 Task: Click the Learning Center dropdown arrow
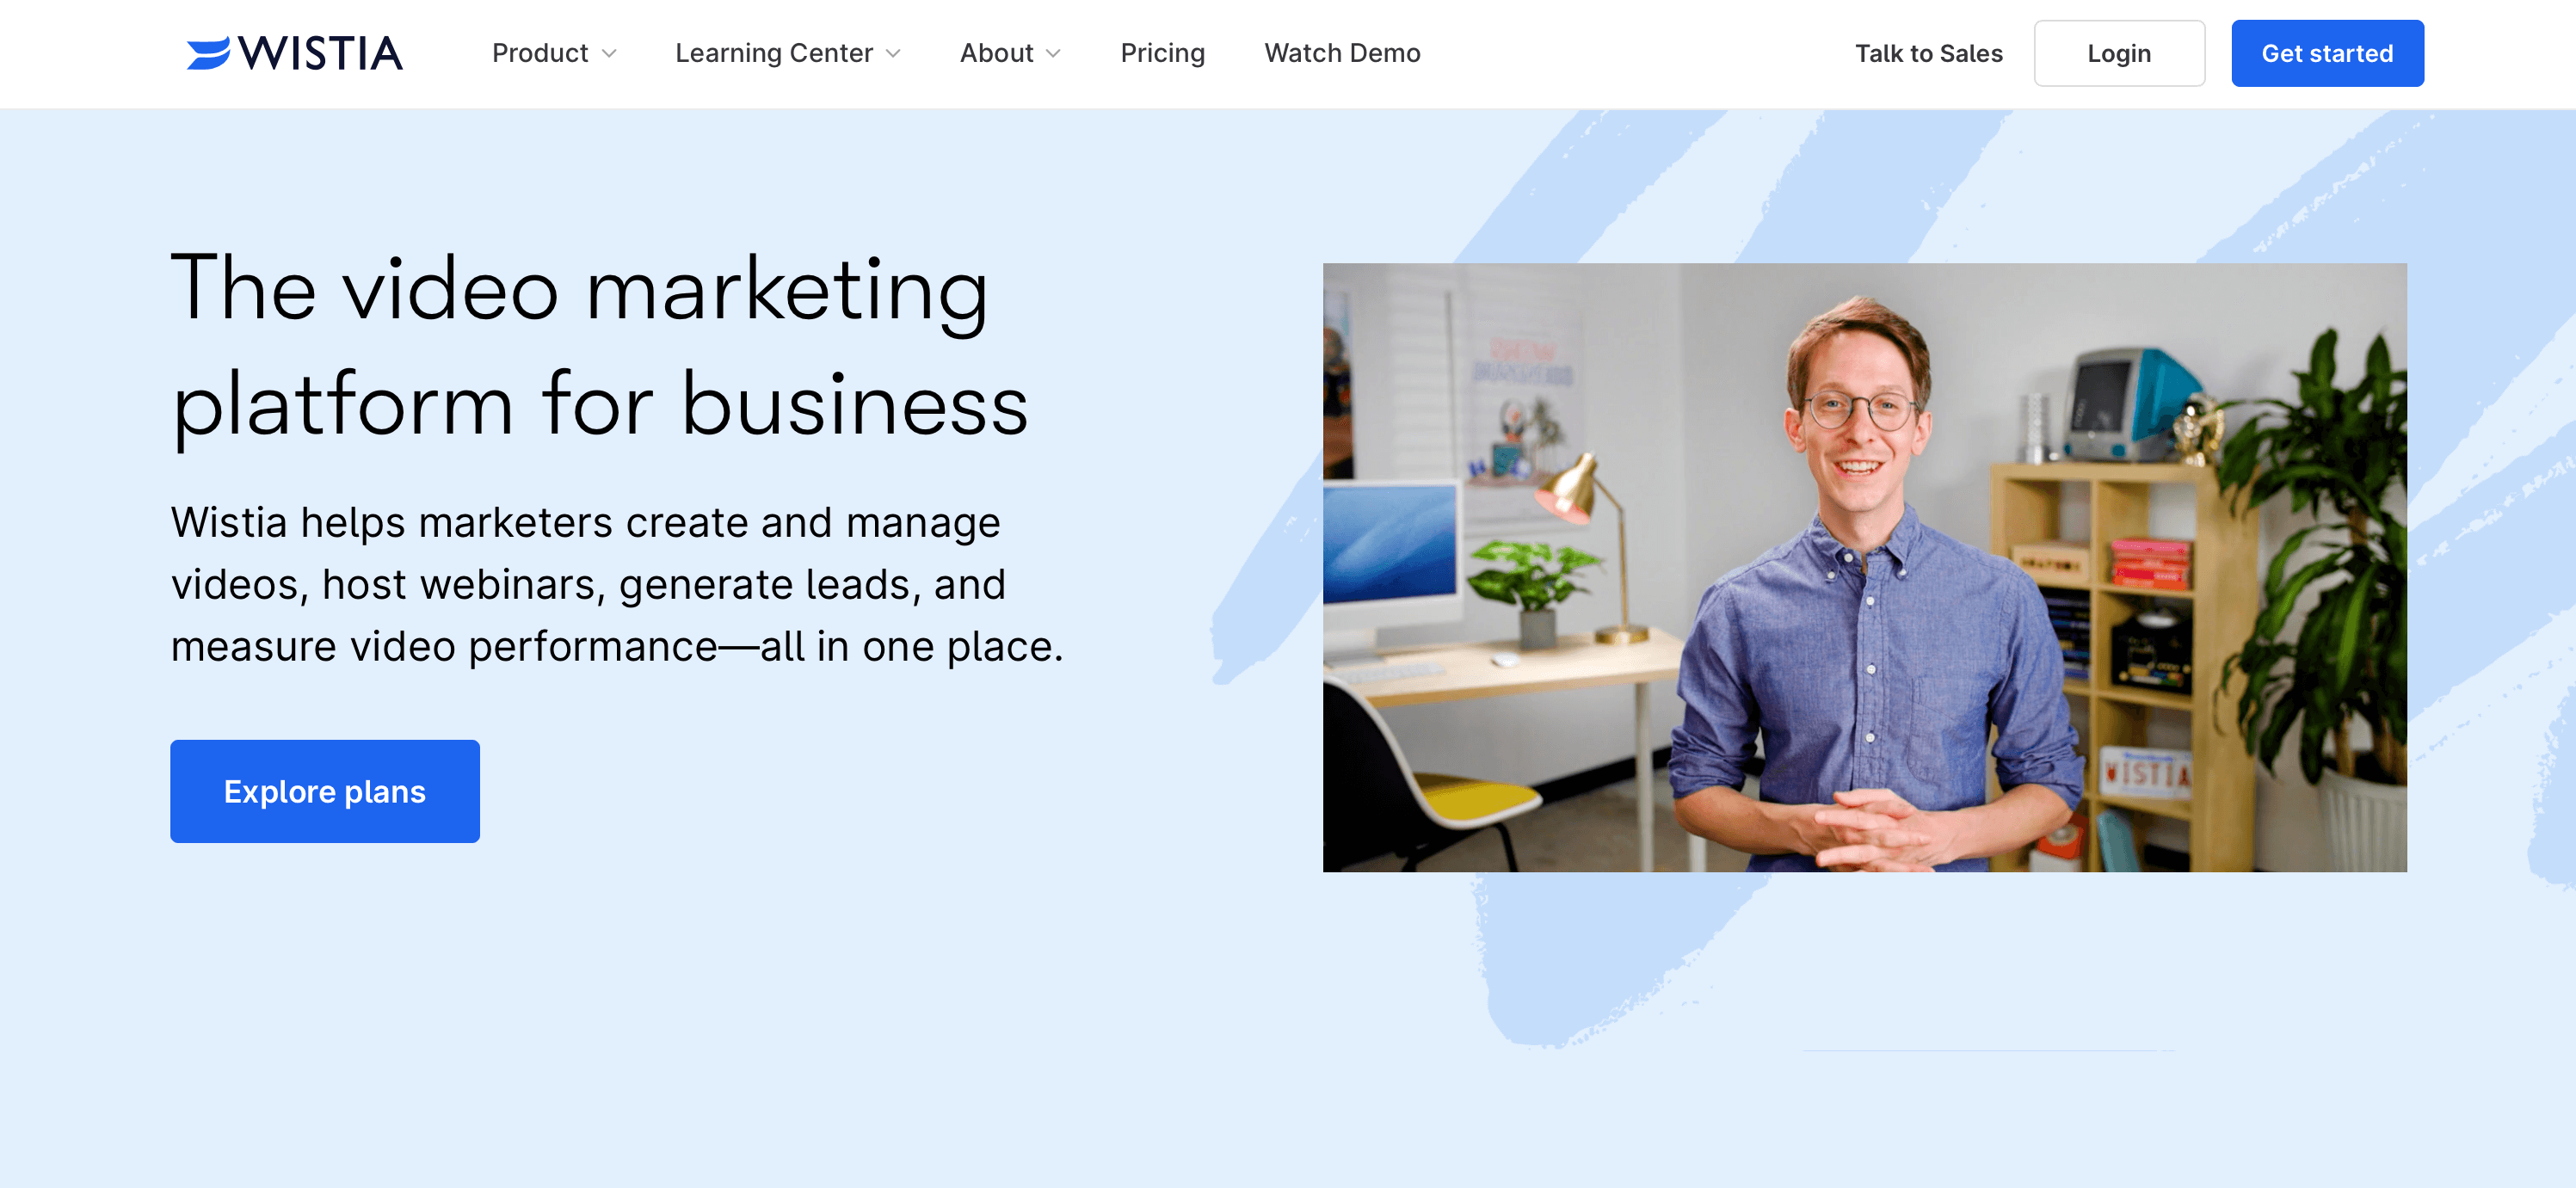tap(896, 52)
